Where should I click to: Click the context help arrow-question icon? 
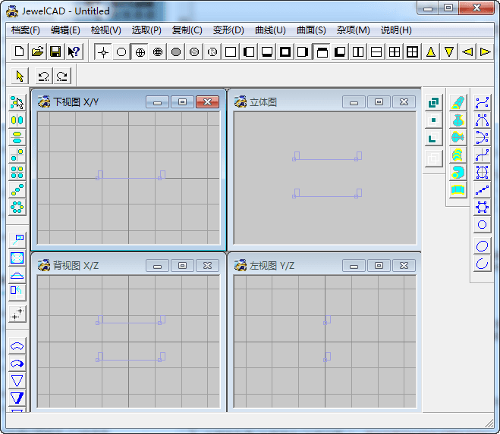click(x=74, y=52)
